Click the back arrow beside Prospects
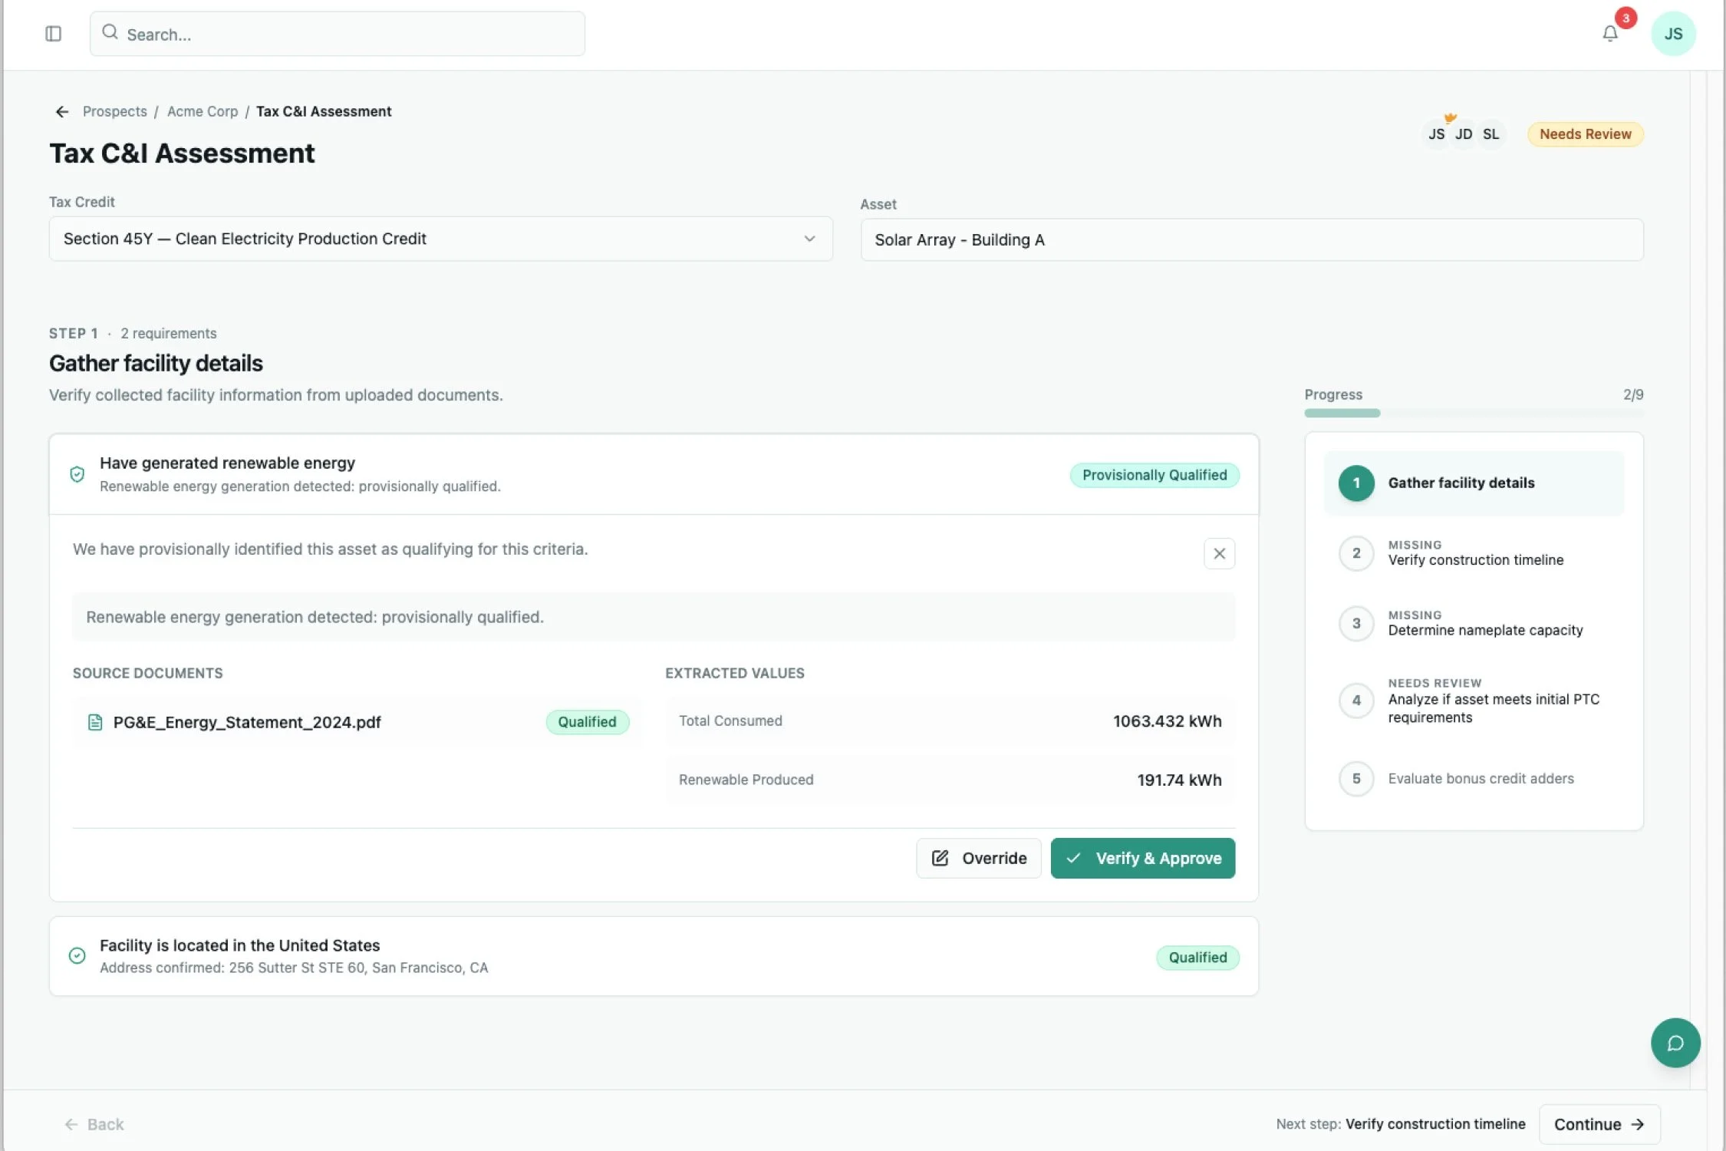The height and width of the screenshot is (1151, 1726). 62,112
